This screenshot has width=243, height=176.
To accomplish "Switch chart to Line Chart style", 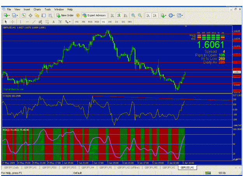I will point(126,15).
